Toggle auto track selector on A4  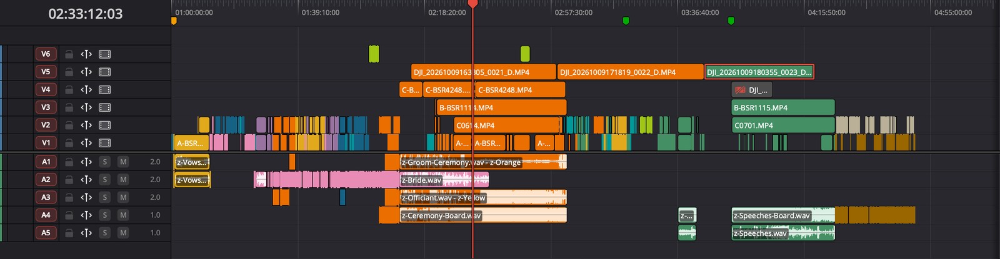point(86,215)
